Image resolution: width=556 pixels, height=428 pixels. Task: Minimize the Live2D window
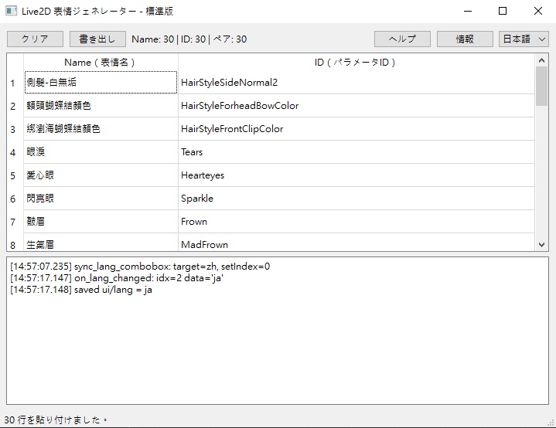click(468, 11)
